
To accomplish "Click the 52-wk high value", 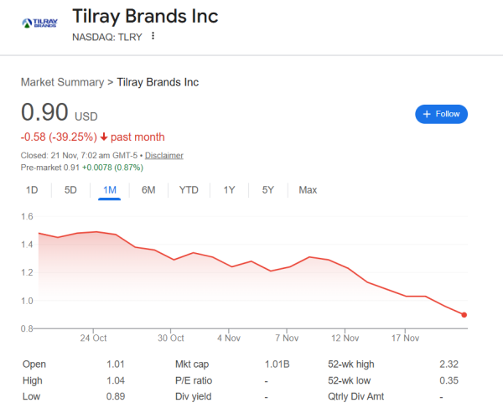I will click(449, 364).
